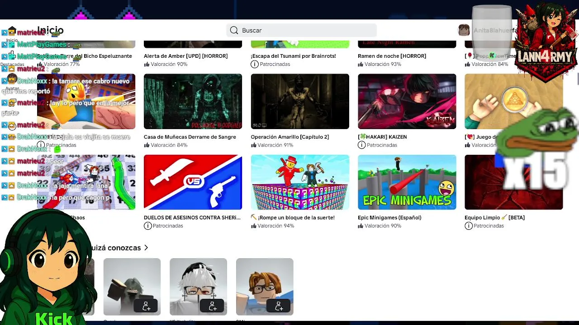Open Casa de Muñecas Derrame de Sangre thumbnail
The image size is (579, 325).
point(193,102)
